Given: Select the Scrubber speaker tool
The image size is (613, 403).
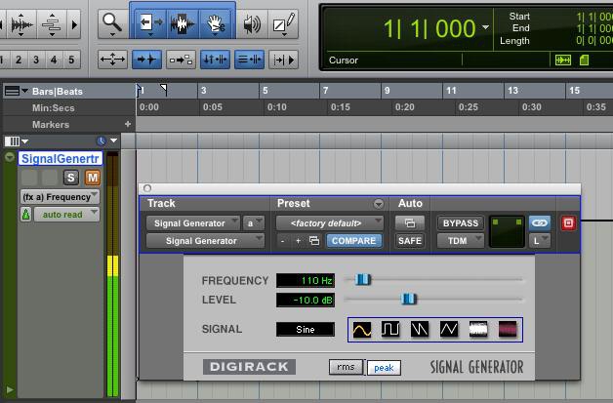Looking at the screenshot, I should pos(252,24).
